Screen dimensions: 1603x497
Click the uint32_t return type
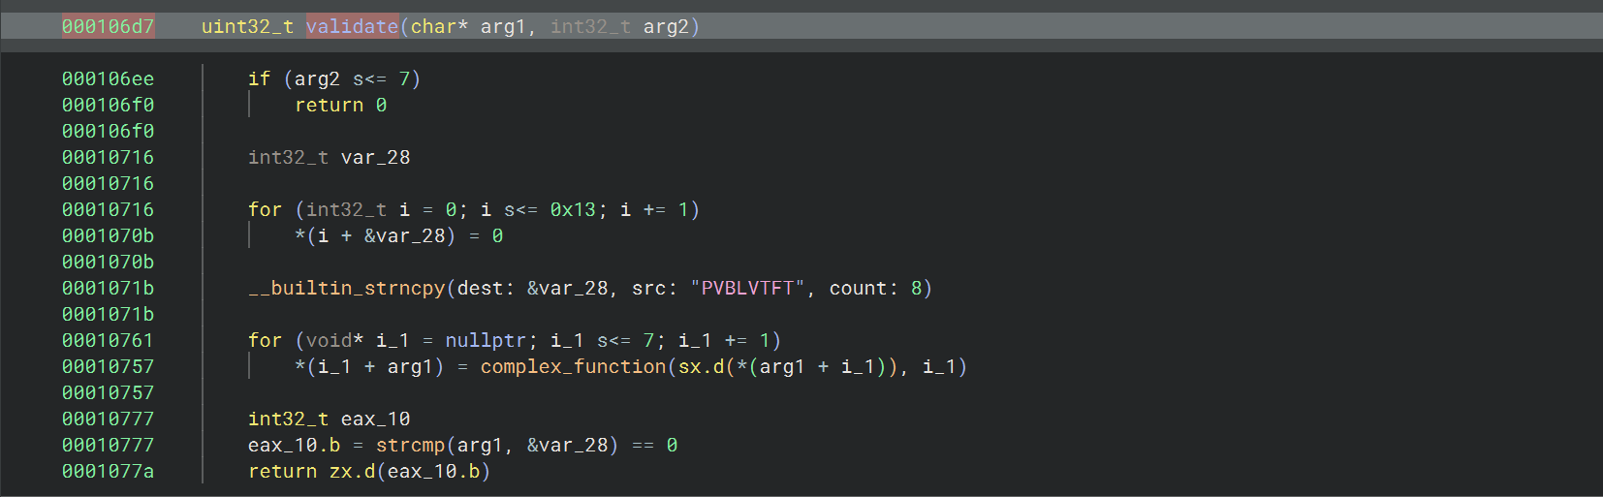[247, 26]
